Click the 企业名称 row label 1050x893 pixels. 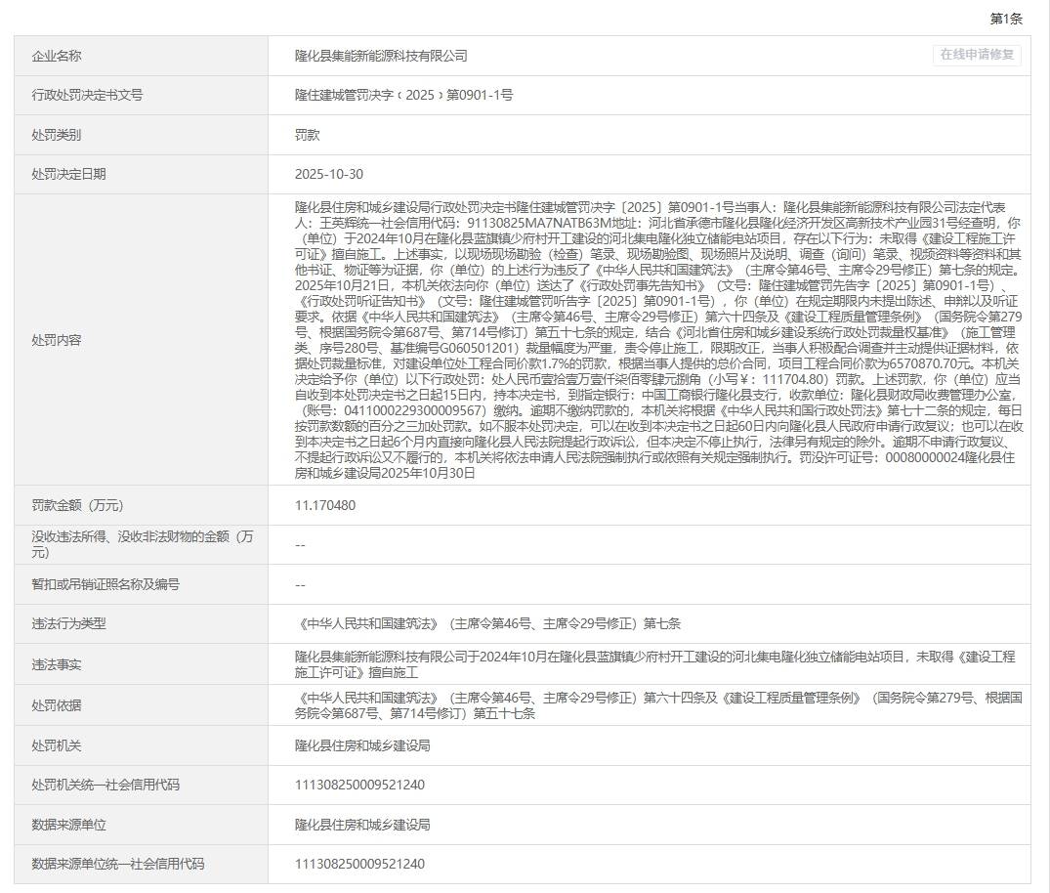pyautogui.click(x=57, y=57)
